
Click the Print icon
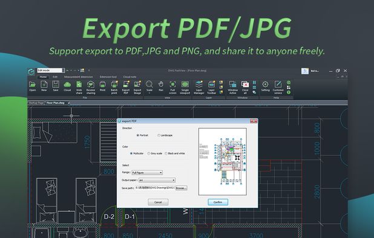tap(102, 85)
